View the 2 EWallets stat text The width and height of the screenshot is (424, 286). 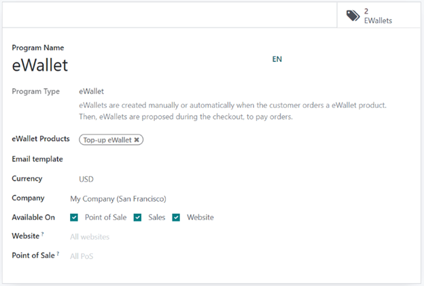(x=378, y=16)
